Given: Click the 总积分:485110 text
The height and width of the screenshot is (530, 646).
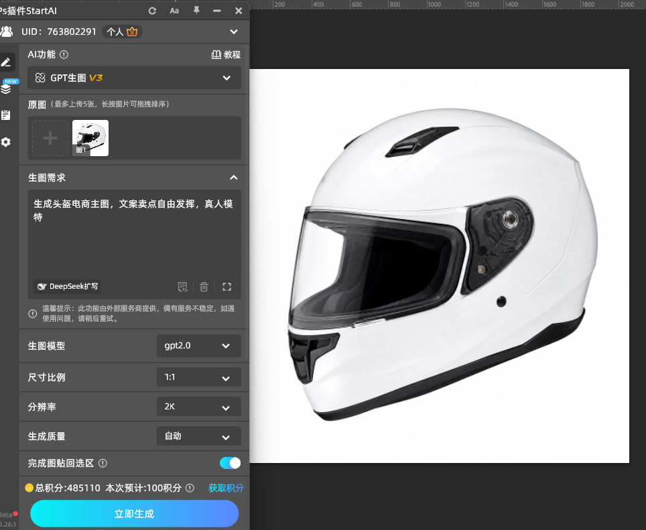Looking at the screenshot, I should coord(68,488).
